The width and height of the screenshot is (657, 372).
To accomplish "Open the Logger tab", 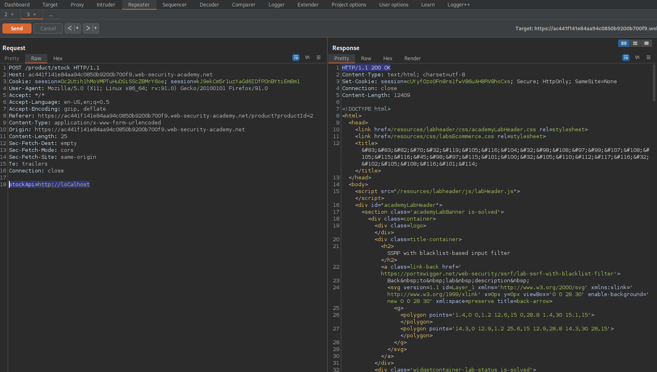I will coord(277,5).
